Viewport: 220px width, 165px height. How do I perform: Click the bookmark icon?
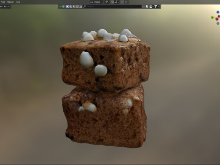pos(147,6)
